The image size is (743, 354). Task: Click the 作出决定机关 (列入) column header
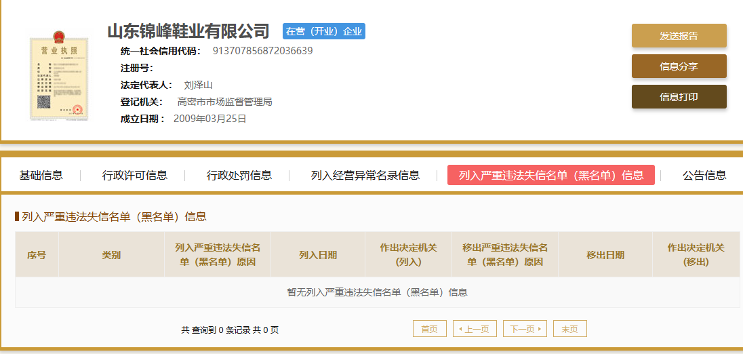tap(409, 255)
